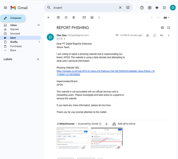The height and width of the screenshot is (159, 178).
Task: View Scanned by Gmail info icon
Action: [x=100, y=124]
